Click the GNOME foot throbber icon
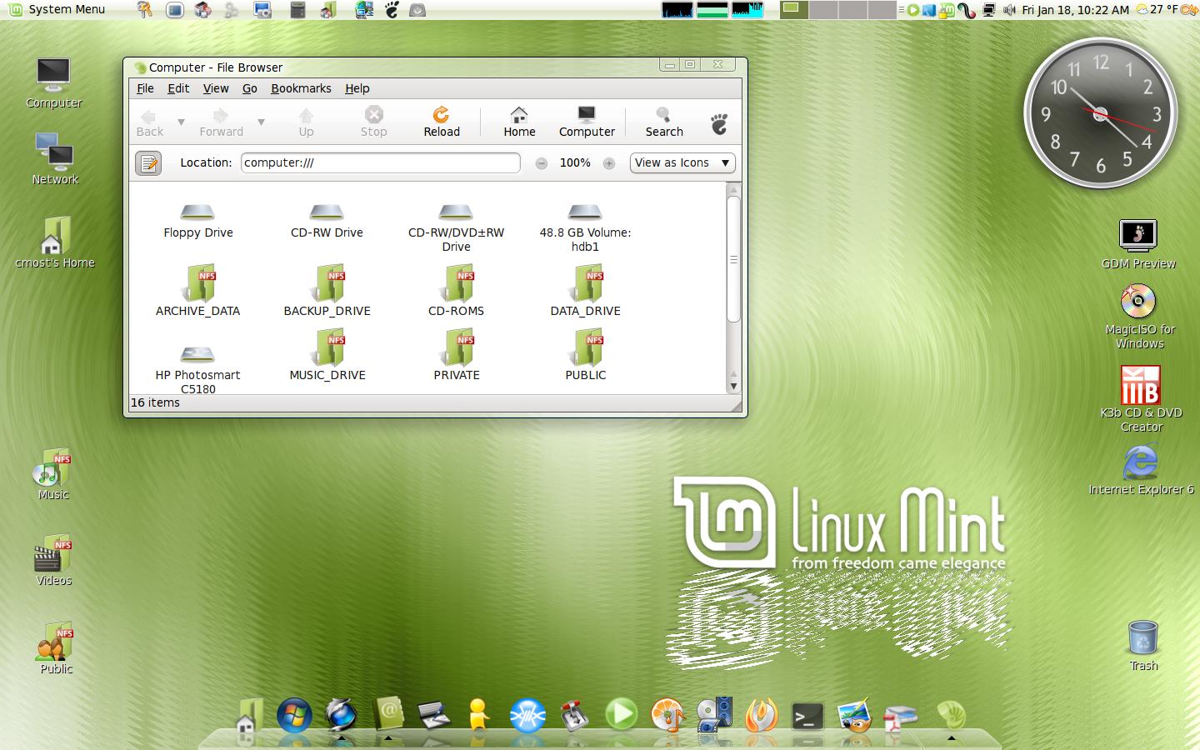1200x750 pixels. click(719, 123)
